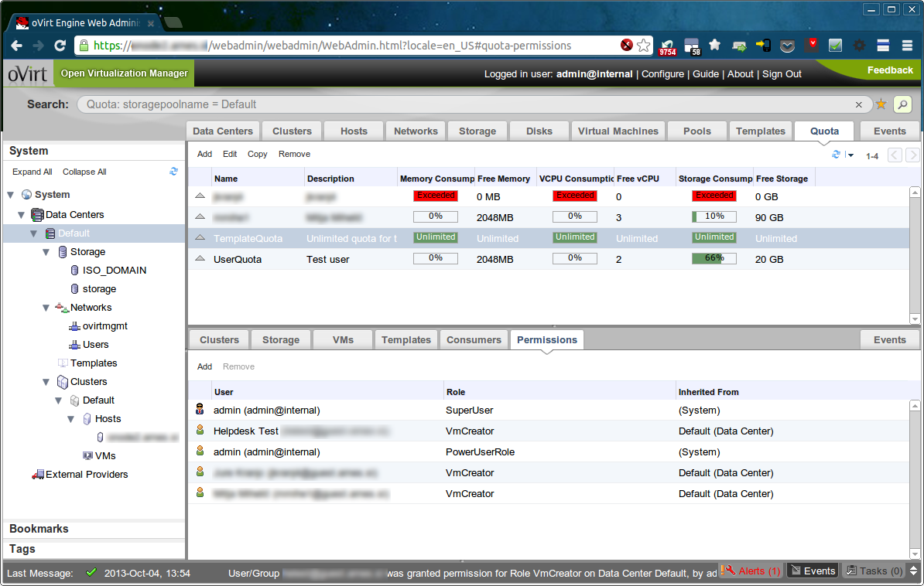
Task: Click the External Providers truck icon
Action: pos(38,475)
